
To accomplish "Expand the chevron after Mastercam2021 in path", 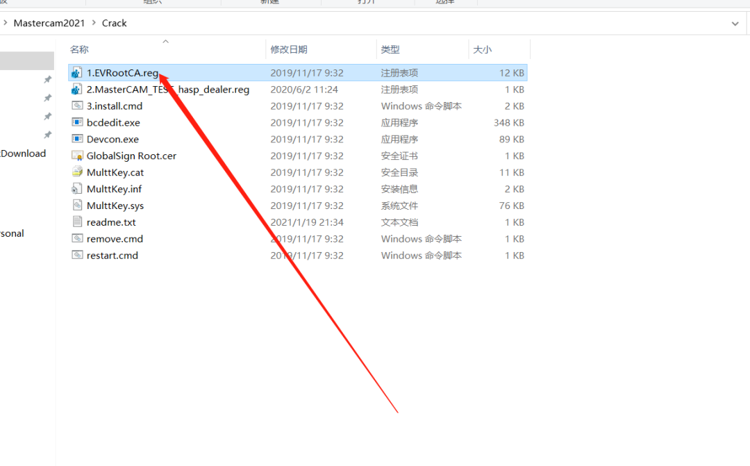I will pyautogui.click(x=94, y=23).
